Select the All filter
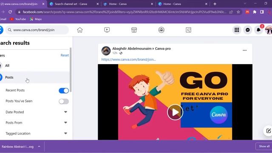The height and width of the screenshot is (153, 272). (x=34, y=65)
